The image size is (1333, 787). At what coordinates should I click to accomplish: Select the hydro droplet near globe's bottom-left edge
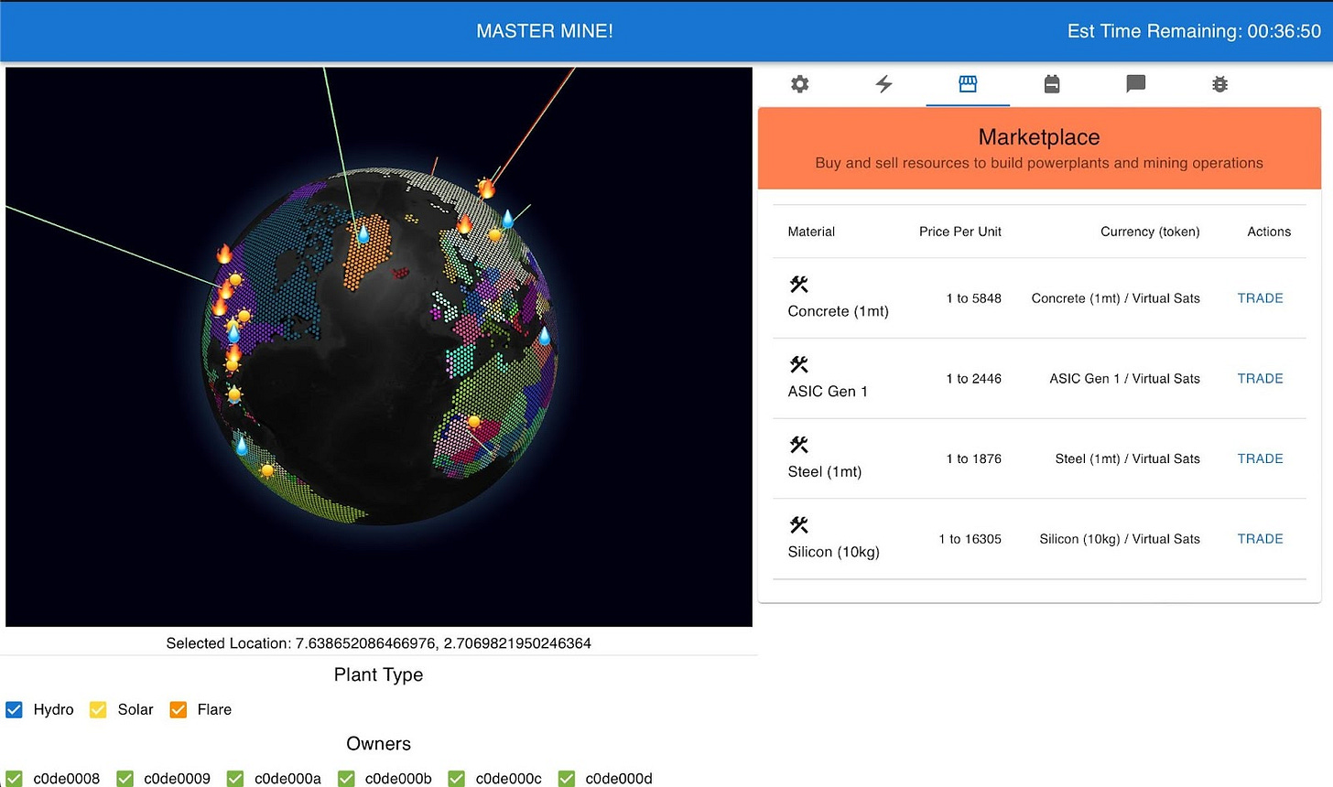[242, 446]
